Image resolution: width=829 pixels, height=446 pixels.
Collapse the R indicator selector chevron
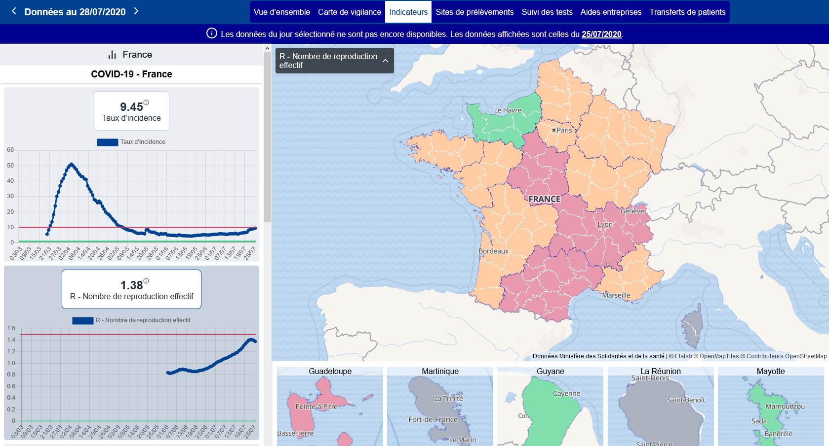pos(385,61)
